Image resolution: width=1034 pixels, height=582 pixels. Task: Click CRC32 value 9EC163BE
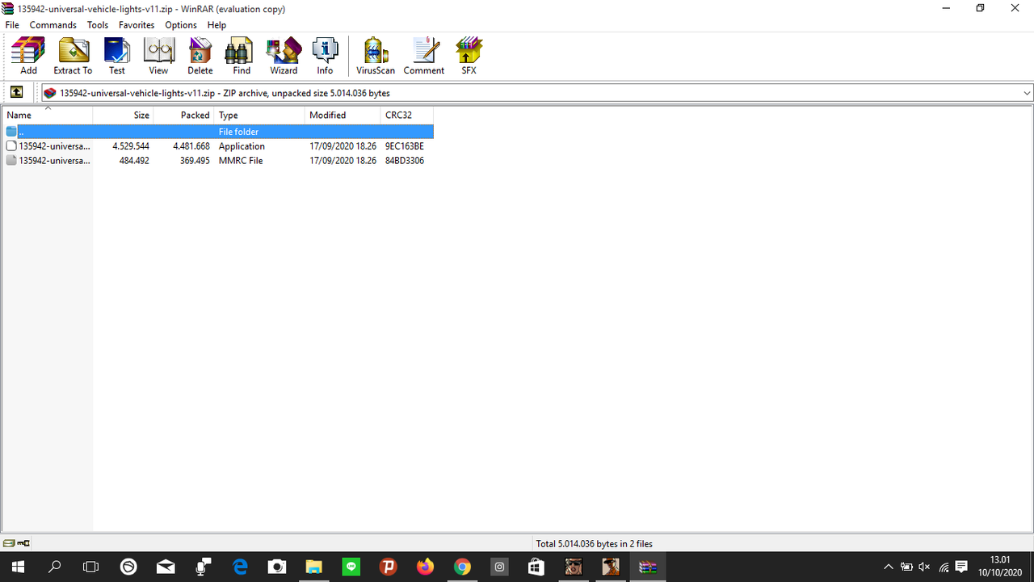pyautogui.click(x=405, y=146)
